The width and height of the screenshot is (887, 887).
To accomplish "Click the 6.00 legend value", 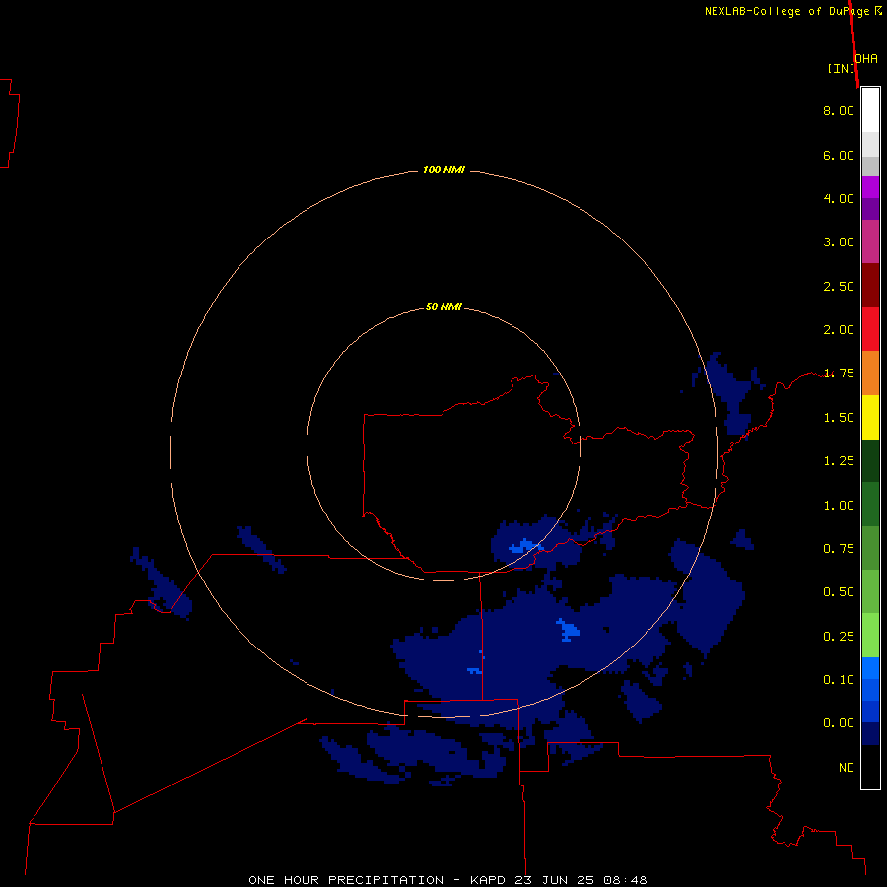I will click(x=839, y=155).
